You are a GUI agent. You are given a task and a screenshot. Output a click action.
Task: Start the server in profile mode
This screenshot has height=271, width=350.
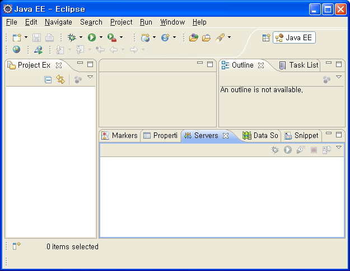[x=301, y=150]
